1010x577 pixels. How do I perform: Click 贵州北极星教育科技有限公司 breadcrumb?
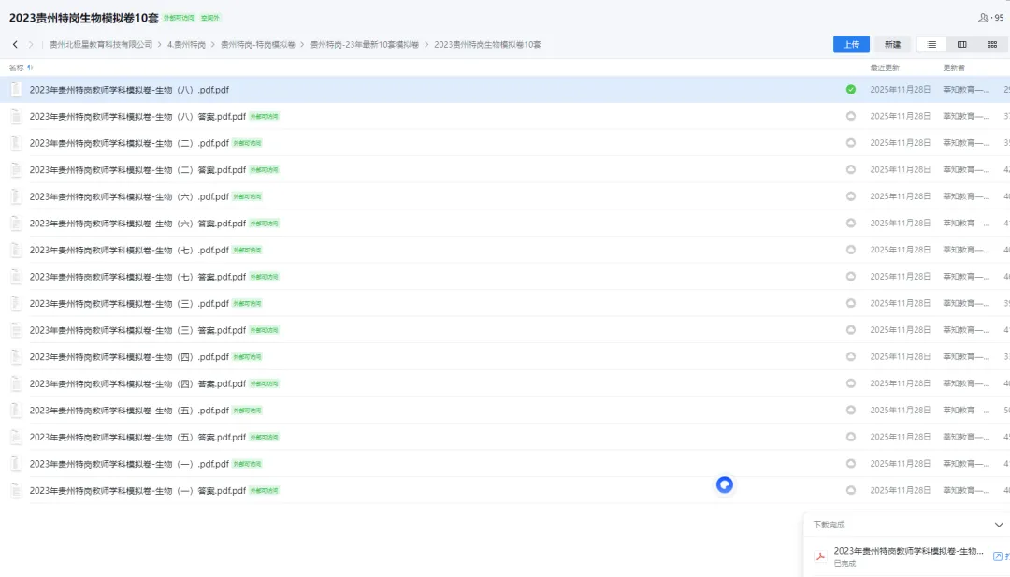click(x=101, y=45)
